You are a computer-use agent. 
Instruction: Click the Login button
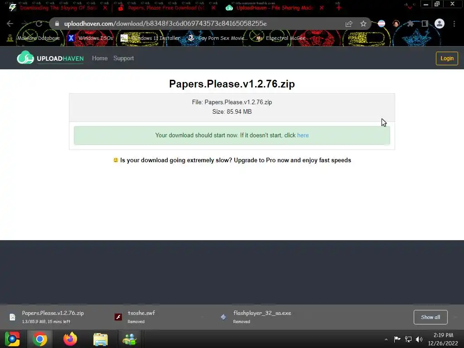pyautogui.click(x=447, y=58)
